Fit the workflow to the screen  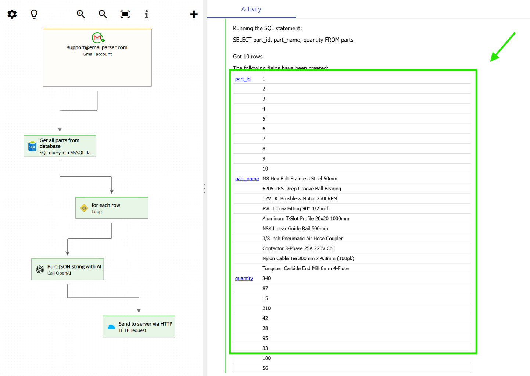click(125, 14)
